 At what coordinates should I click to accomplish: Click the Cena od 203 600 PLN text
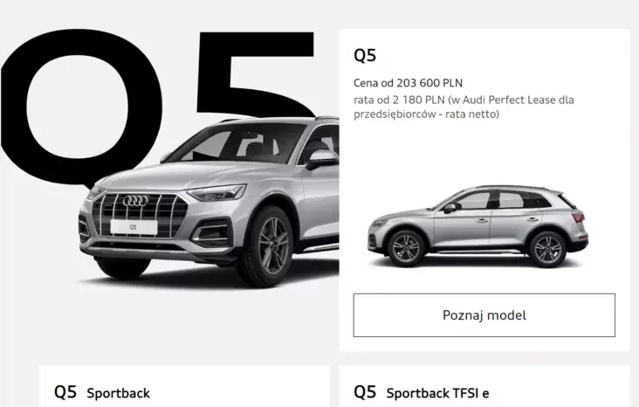[408, 83]
